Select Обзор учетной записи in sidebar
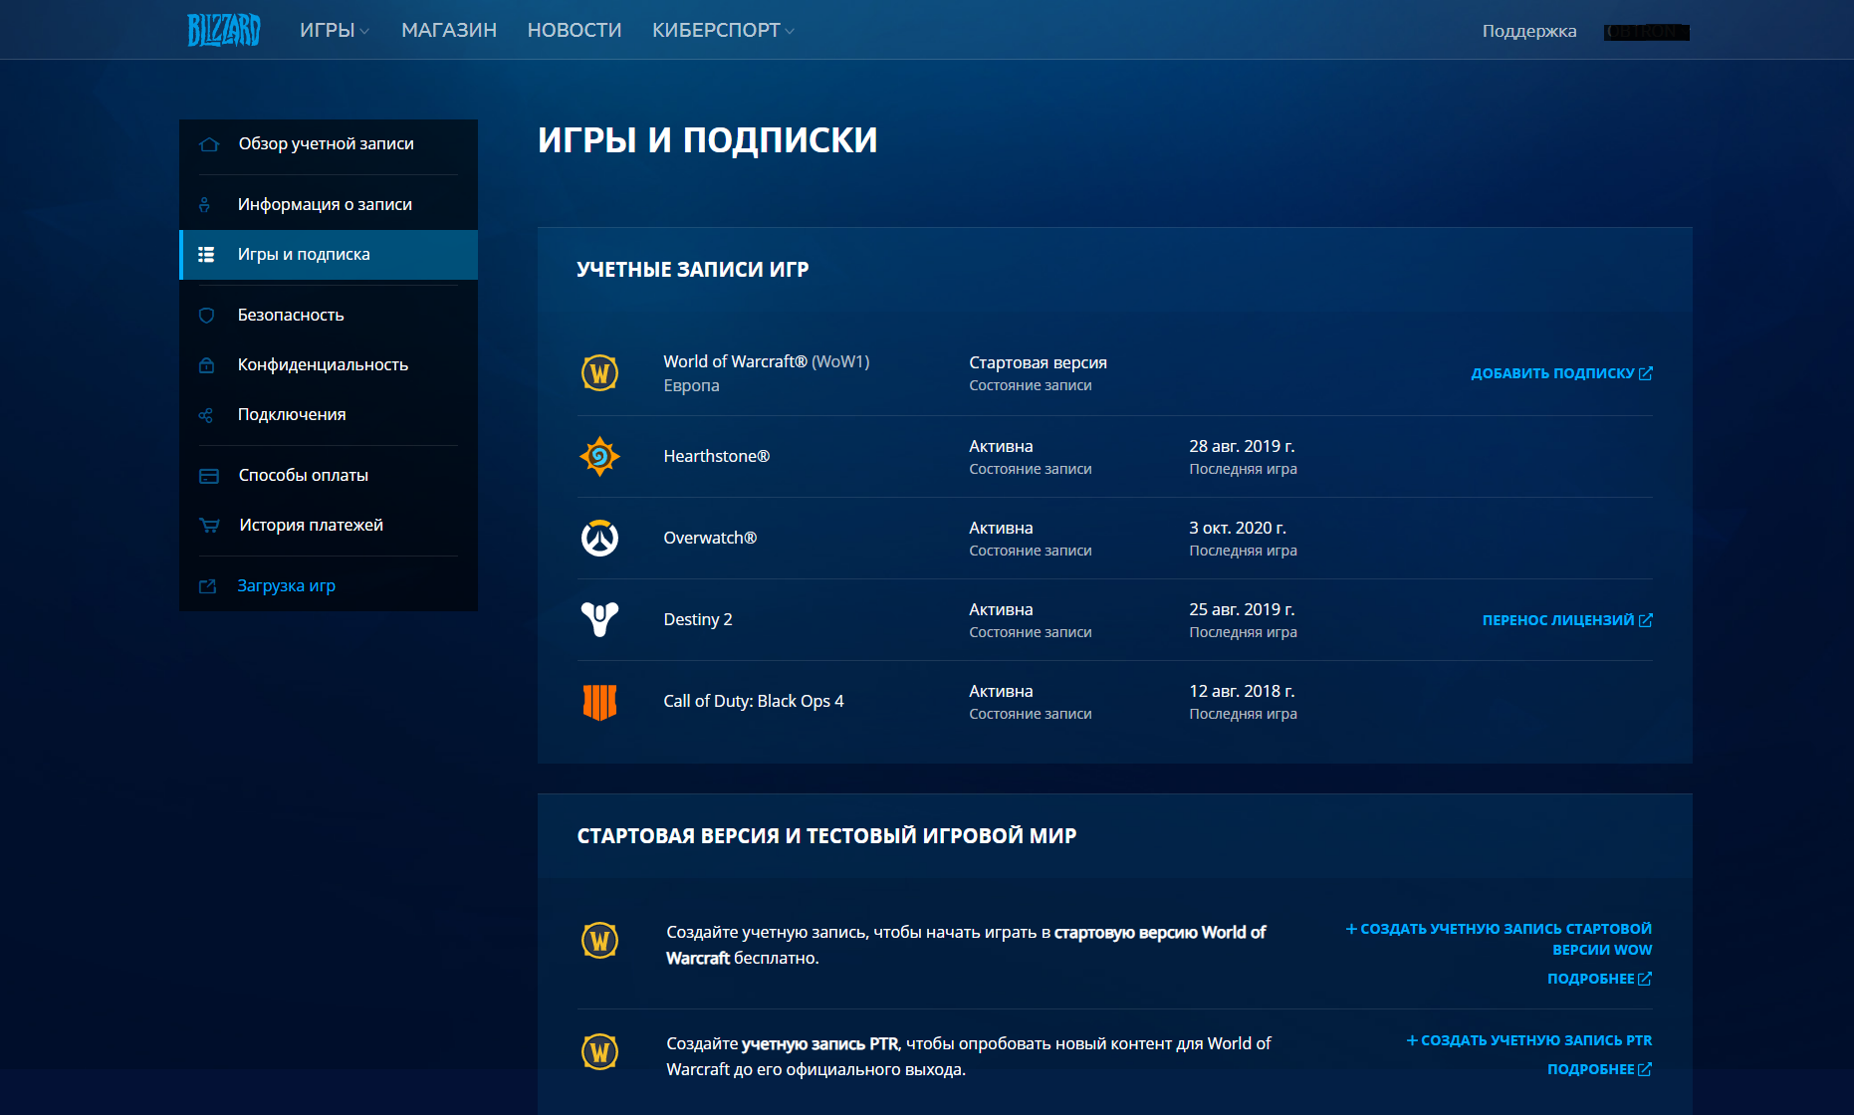Screen dimensions: 1854x1115 [329, 144]
